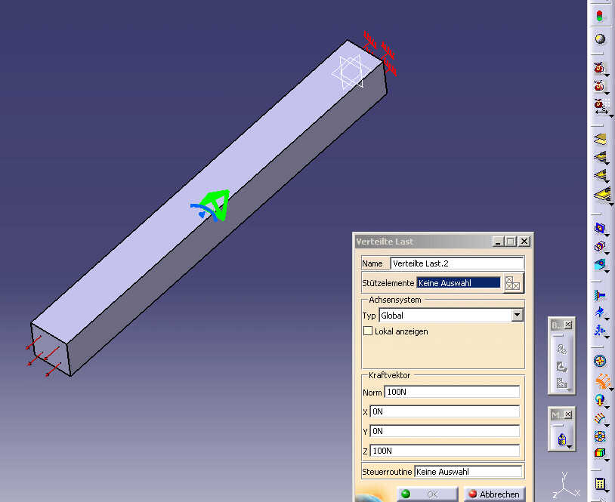This screenshot has width=615, height=502.
Task: Expand arrow under Octree mesher icon
Action: (607, 75)
